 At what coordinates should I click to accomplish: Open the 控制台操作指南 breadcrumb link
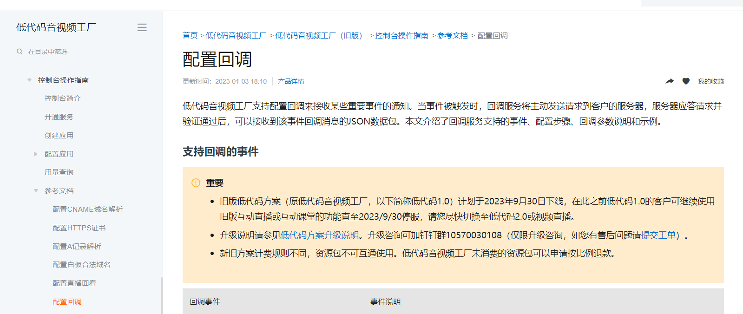point(402,36)
